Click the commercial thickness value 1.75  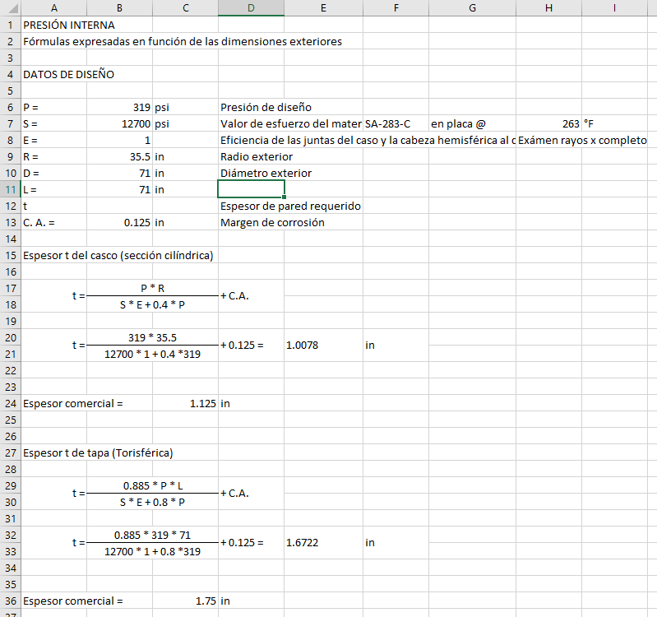[x=185, y=601]
